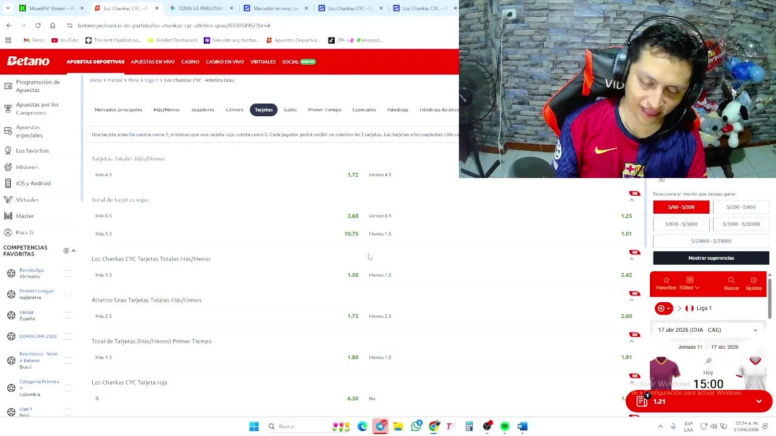Switch to the Tarjetas tab

point(264,110)
